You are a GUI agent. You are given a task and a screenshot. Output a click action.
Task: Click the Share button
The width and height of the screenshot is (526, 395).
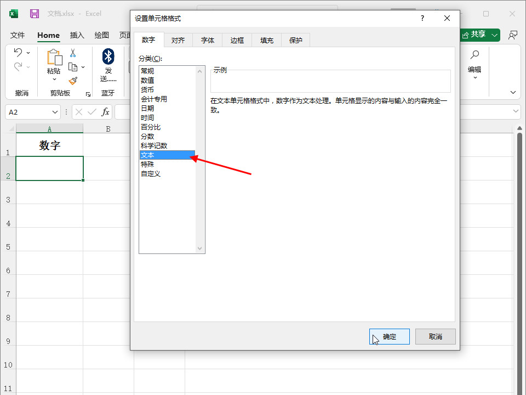[480, 35]
